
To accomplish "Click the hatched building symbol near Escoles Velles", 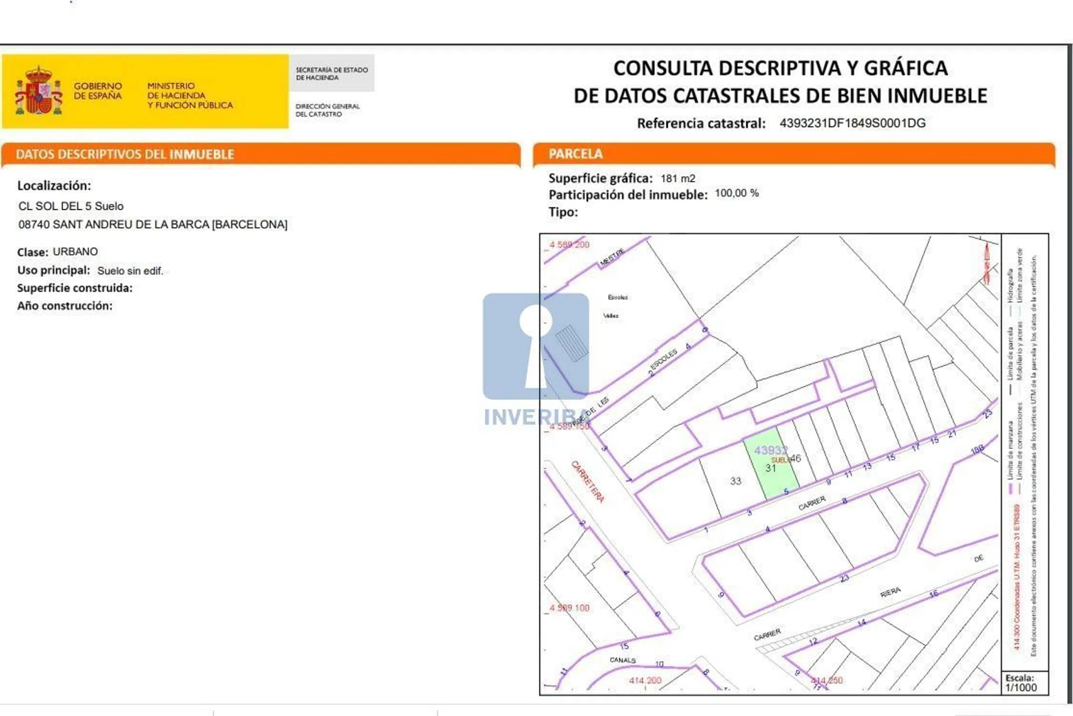I will (x=571, y=343).
